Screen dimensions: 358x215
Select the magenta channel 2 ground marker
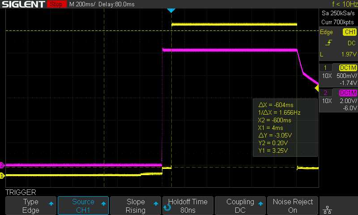2,165
